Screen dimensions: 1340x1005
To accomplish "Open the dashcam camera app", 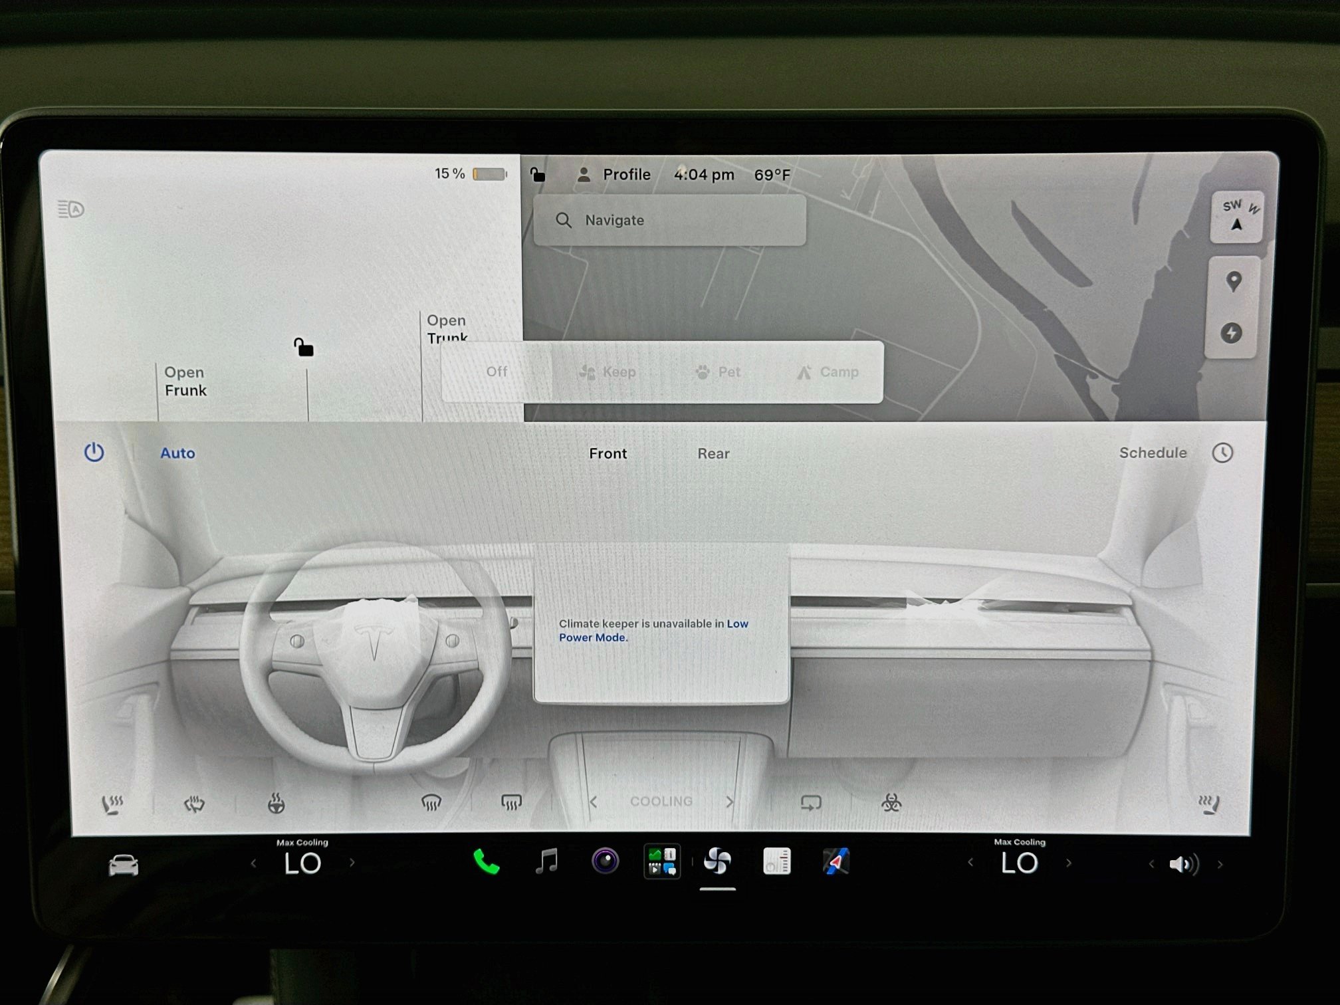I will pos(605,861).
